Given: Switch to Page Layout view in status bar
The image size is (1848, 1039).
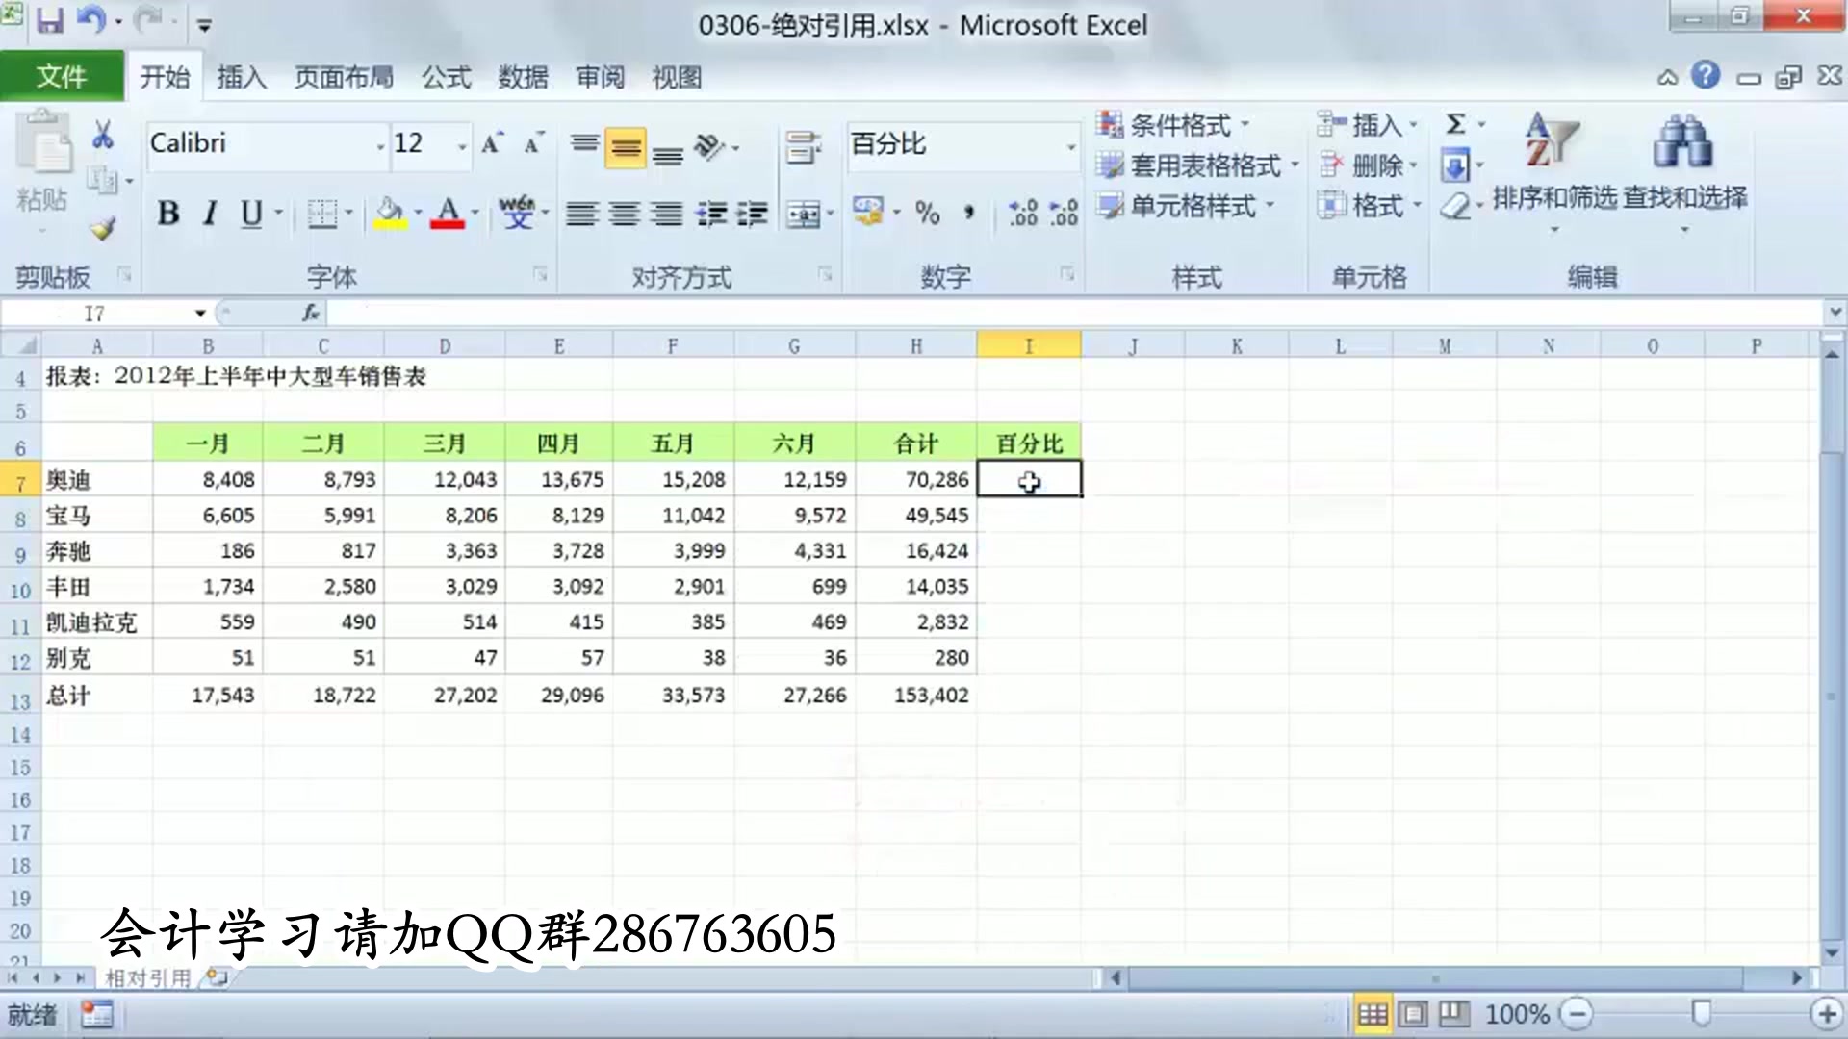Looking at the screenshot, I should (1413, 1014).
